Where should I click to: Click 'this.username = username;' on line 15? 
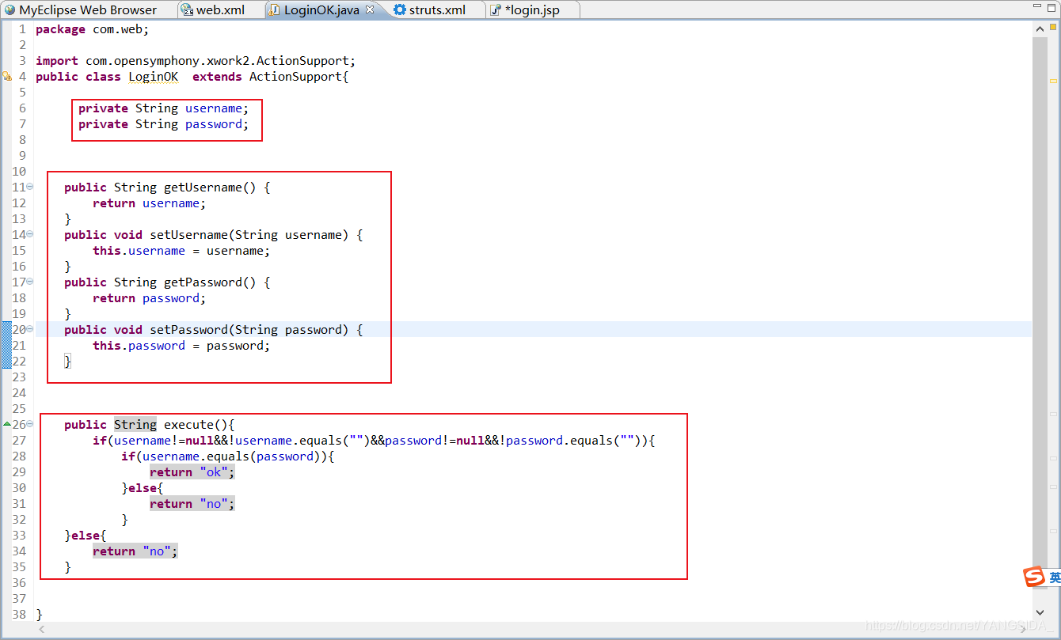[x=181, y=251]
